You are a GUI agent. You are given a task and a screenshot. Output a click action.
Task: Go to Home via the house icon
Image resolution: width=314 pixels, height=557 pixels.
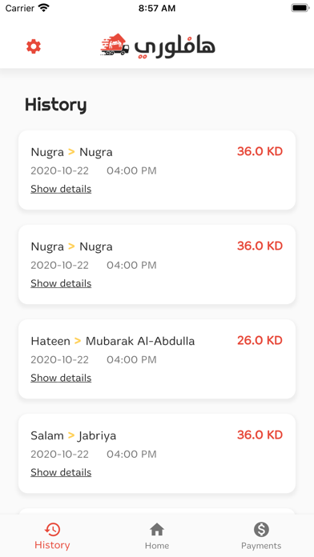tap(157, 530)
